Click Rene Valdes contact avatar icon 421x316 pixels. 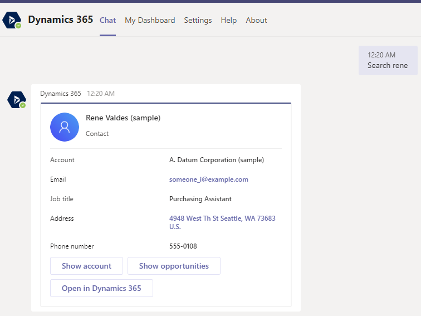click(65, 127)
